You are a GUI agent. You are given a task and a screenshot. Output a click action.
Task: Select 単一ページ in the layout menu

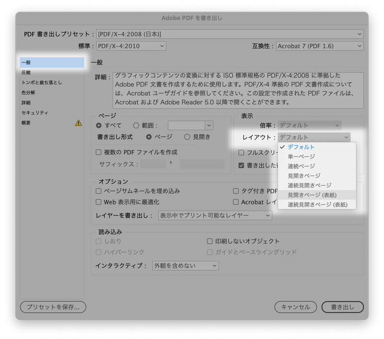(317, 156)
